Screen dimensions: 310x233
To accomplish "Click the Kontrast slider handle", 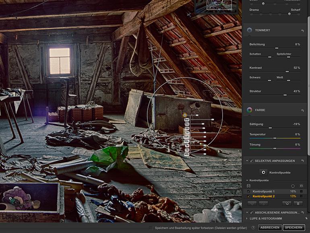I will click(x=287, y=72).
